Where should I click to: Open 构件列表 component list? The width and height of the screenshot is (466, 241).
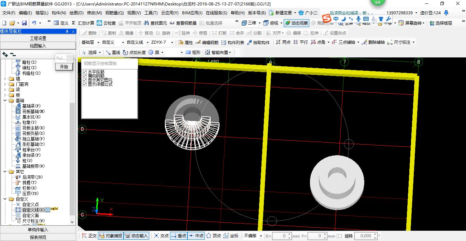tap(233, 42)
